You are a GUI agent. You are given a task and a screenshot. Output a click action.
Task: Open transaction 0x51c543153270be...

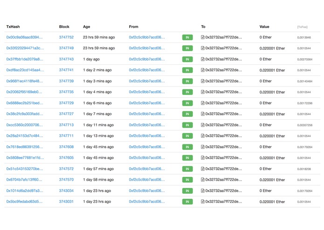[25, 169]
